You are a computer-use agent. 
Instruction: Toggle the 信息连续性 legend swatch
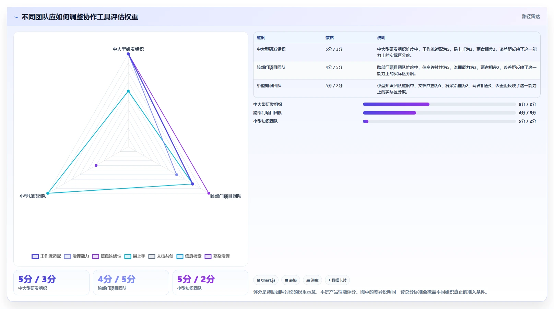(95, 257)
